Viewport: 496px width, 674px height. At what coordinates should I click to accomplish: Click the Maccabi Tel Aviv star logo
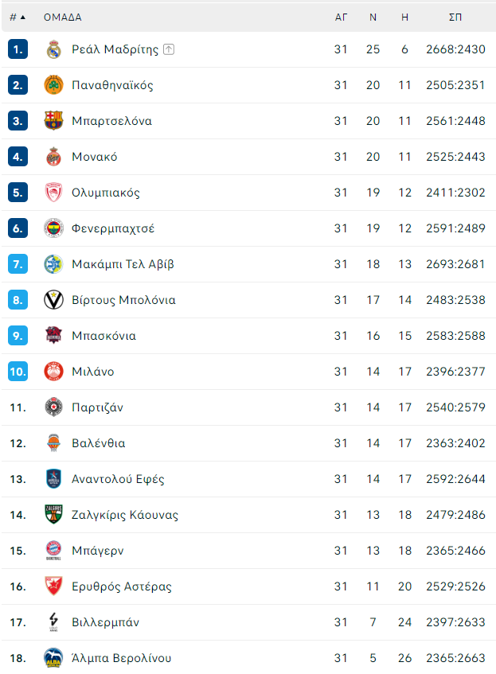click(53, 264)
